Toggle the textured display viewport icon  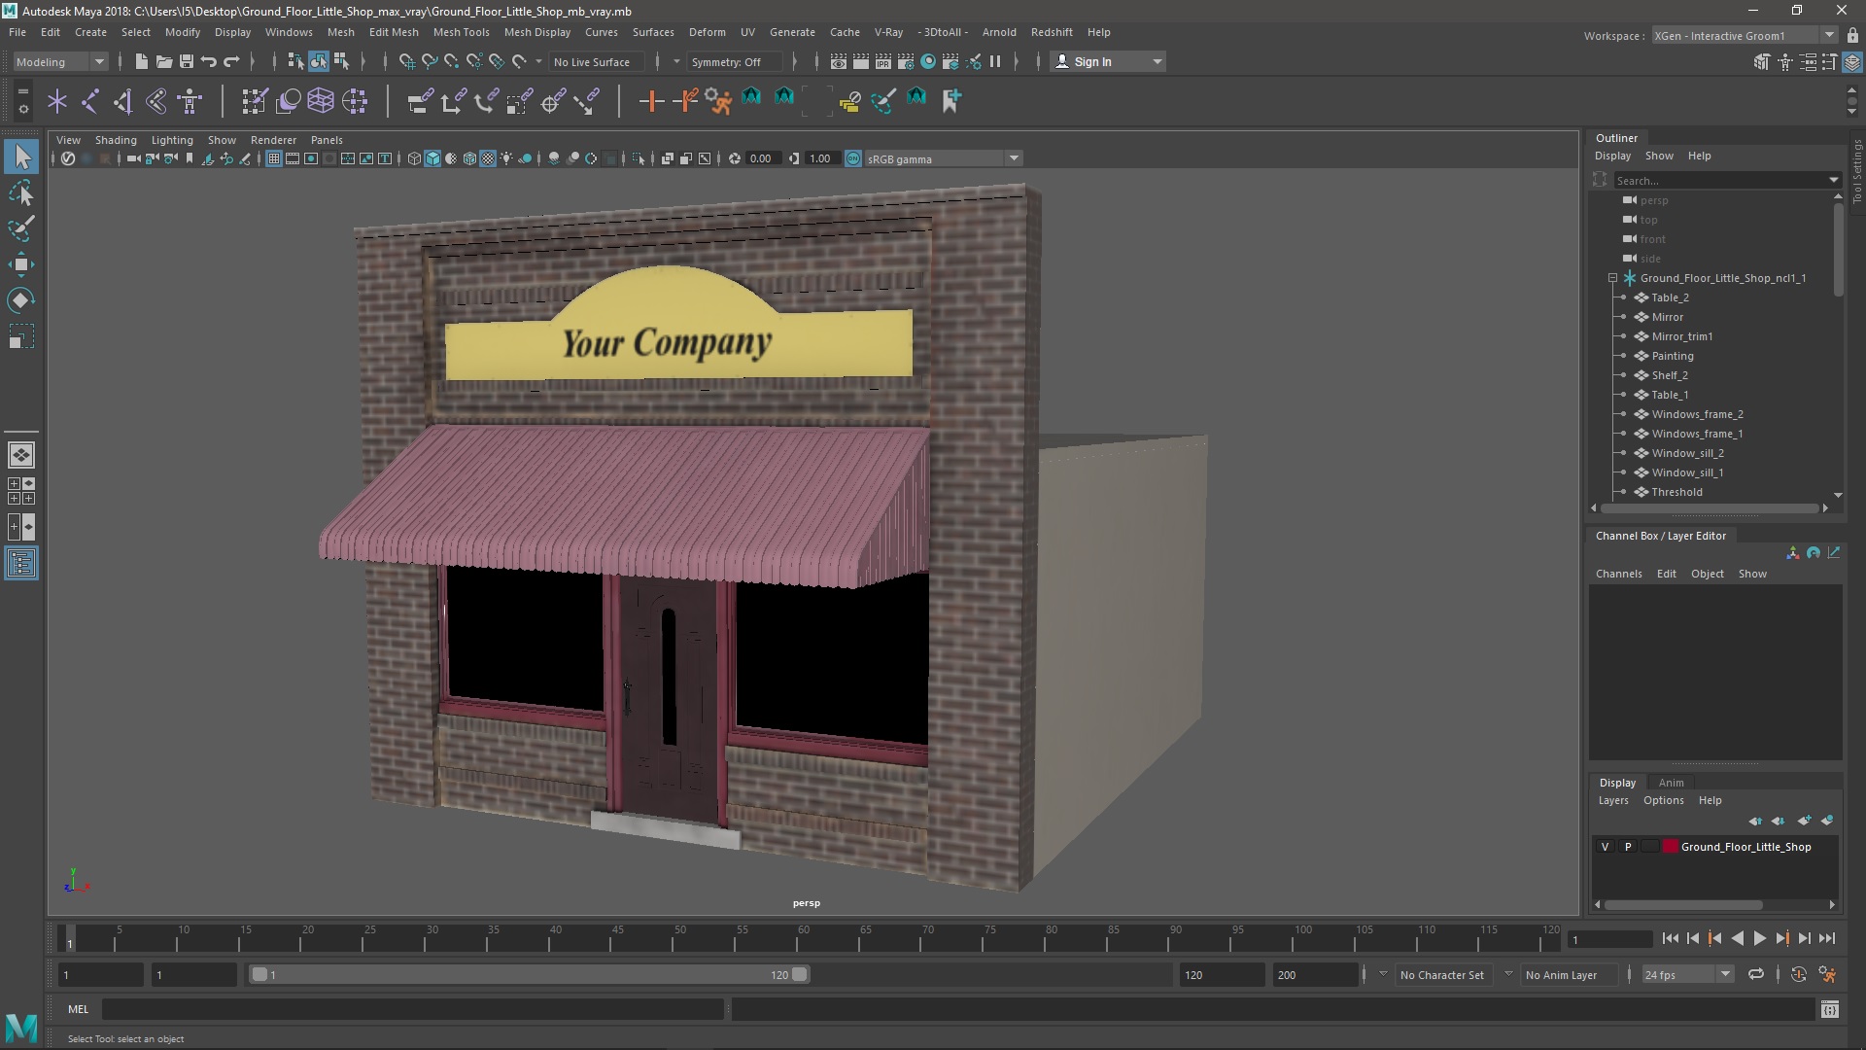click(488, 158)
